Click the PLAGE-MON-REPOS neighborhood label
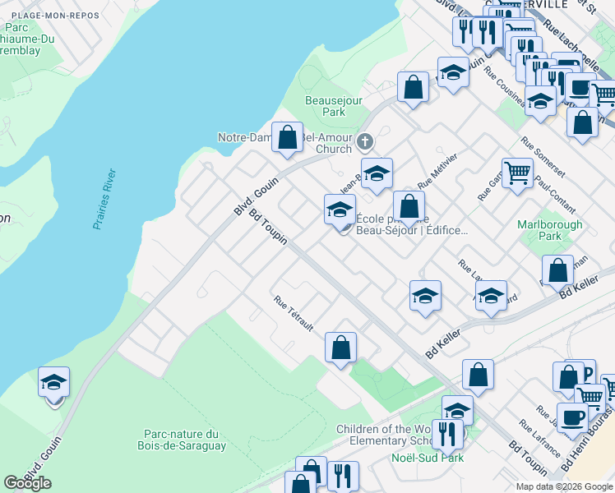The image size is (615, 493). pos(55,16)
